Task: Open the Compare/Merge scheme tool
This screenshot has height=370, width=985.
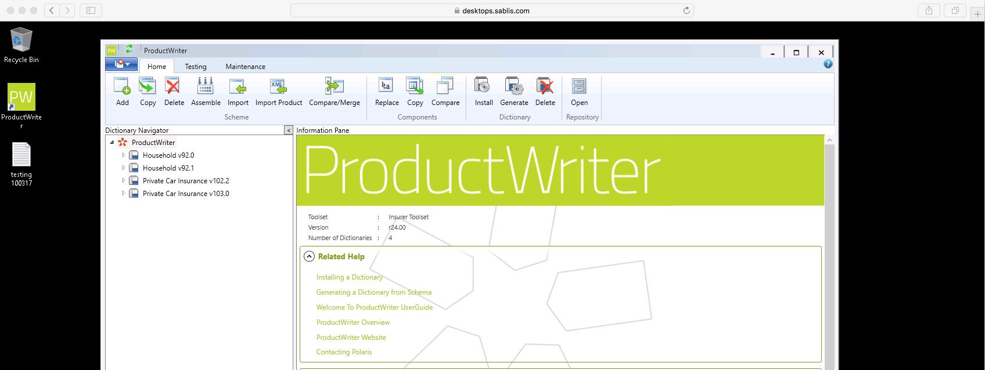Action: point(334,87)
